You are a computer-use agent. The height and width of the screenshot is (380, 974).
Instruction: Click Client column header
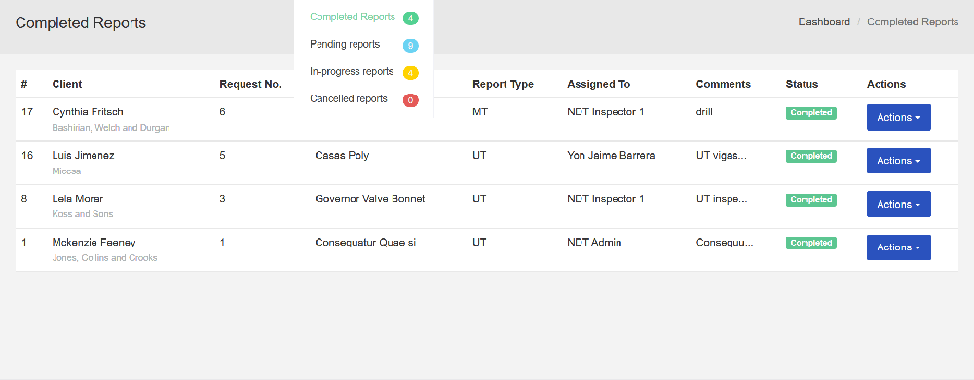(67, 85)
